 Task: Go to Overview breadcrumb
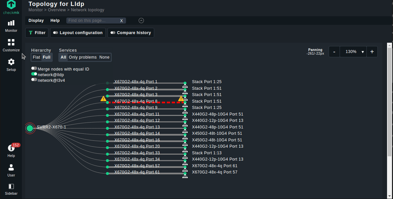point(57,10)
